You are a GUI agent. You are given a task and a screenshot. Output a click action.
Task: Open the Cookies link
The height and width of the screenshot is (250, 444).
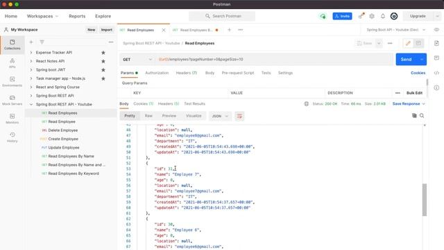click(418, 73)
